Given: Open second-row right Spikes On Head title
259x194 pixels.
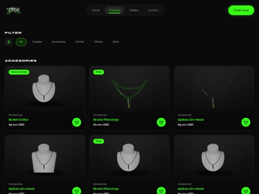Looking at the screenshot, I should click(x=190, y=189).
